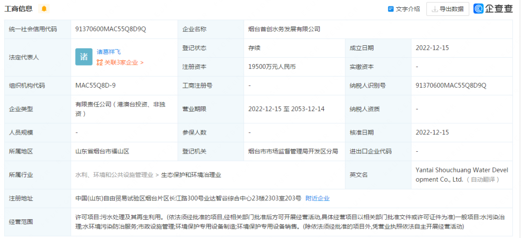Image resolution: width=521 pixels, height=238 pixels.
Task: Click company name 烟台首创水务发展有限公司
Action: coord(284,29)
